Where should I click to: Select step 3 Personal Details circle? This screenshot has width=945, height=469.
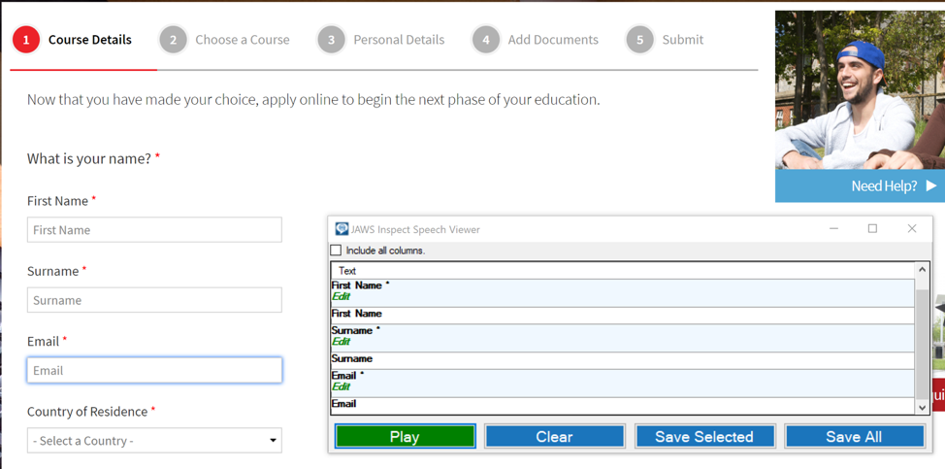click(x=331, y=40)
